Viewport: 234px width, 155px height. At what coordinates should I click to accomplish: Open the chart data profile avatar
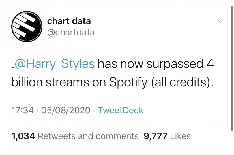27,26
